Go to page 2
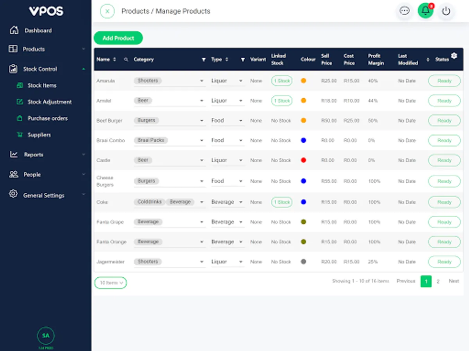The width and height of the screenshot is (469, 351). (x=438, y=281)
